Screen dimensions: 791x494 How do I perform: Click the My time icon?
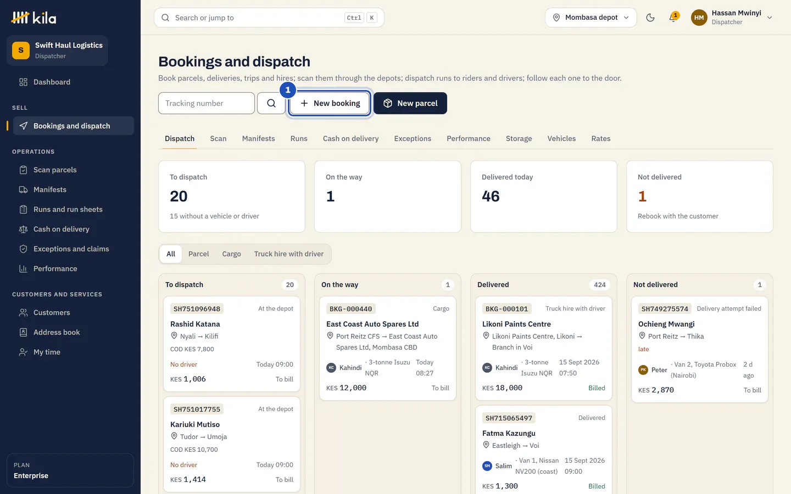[x=23, y=352]
